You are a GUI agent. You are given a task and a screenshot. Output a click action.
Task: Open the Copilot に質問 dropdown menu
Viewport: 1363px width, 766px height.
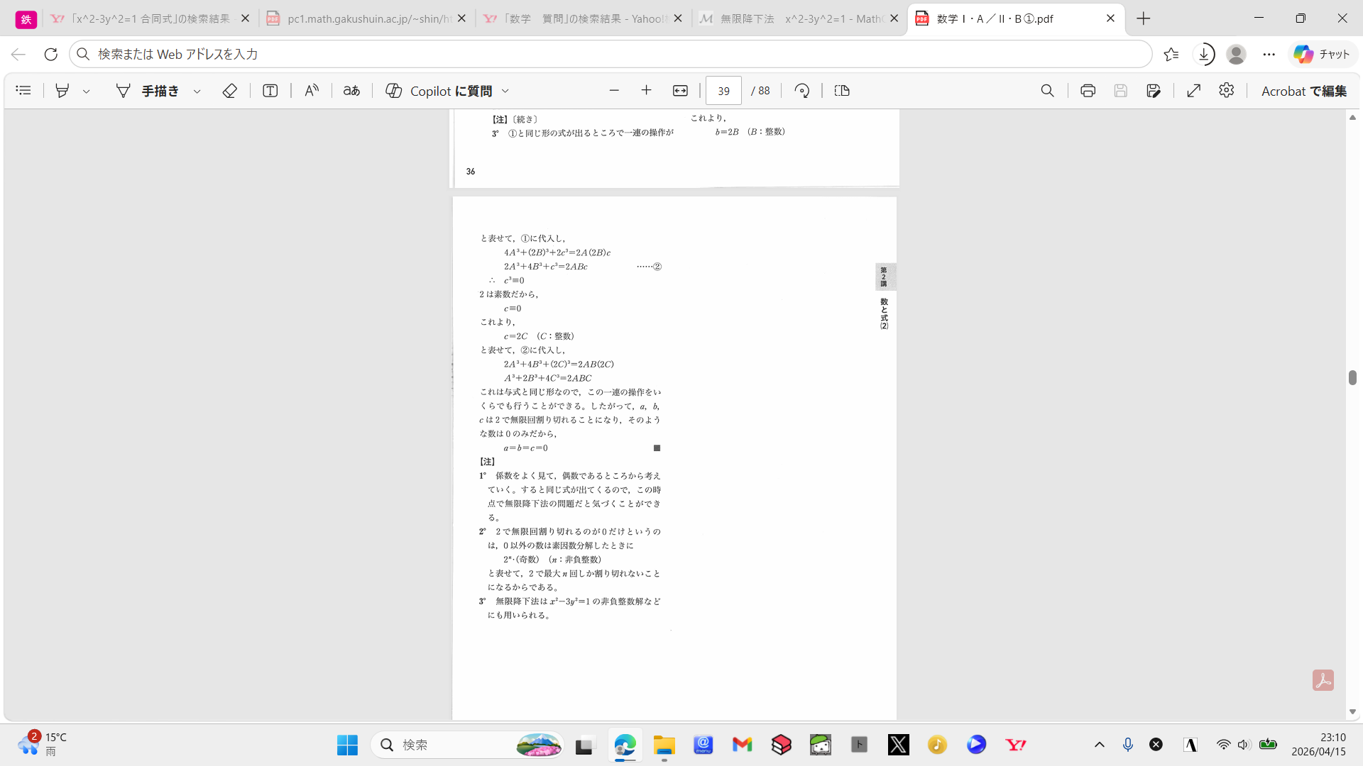coord(505,90)
